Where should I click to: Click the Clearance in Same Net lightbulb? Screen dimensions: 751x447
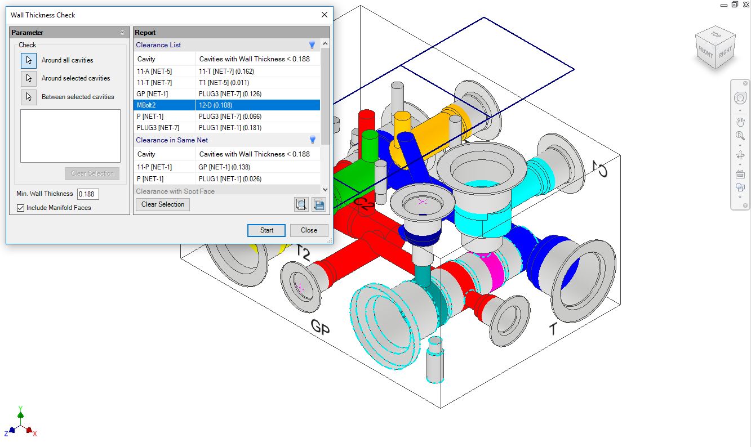(x=312, y=140)
